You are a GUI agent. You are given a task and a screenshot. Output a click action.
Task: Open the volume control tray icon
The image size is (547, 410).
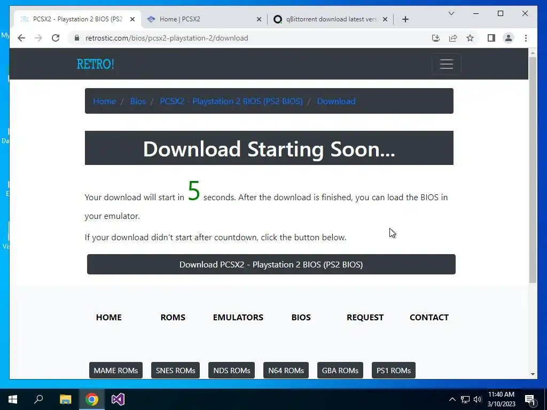[x=478, y=399]
